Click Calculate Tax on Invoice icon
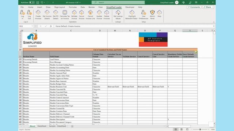234x131 pixels. [x=65, y=15]
